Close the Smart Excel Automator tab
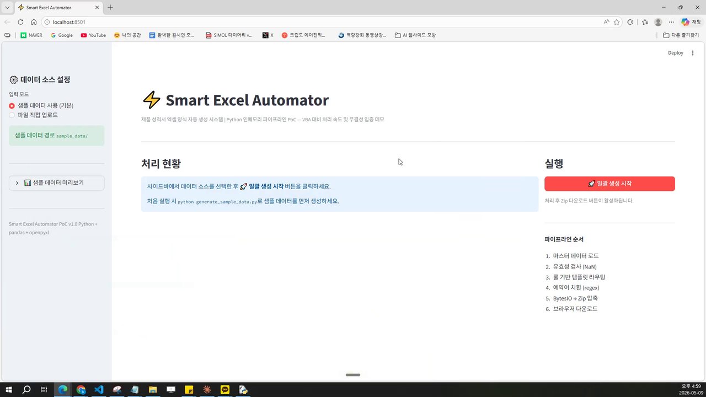706x397 pixels. [97, 8]
